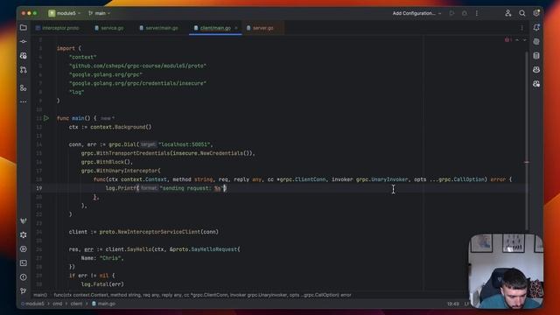Click the error stripe mark on the scrollbar
560x315 pixels.
point(527,162)
